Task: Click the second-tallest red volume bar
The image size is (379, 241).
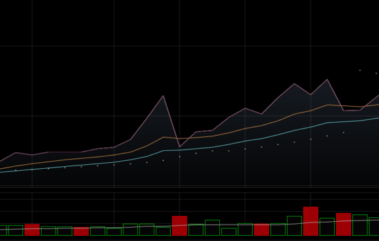Action: click(x=343, y=224)
